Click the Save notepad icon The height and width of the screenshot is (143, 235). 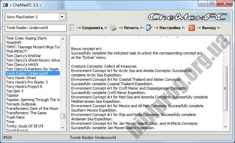tap(72, 28)
